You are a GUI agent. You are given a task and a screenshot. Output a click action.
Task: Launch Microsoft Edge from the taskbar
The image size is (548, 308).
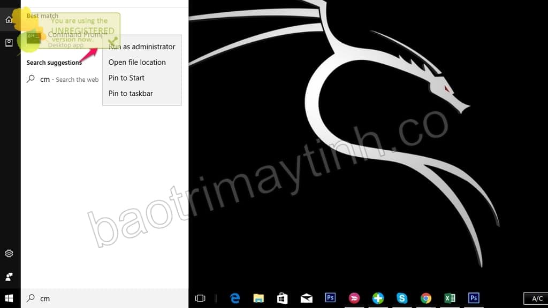(x=235, y=298)
